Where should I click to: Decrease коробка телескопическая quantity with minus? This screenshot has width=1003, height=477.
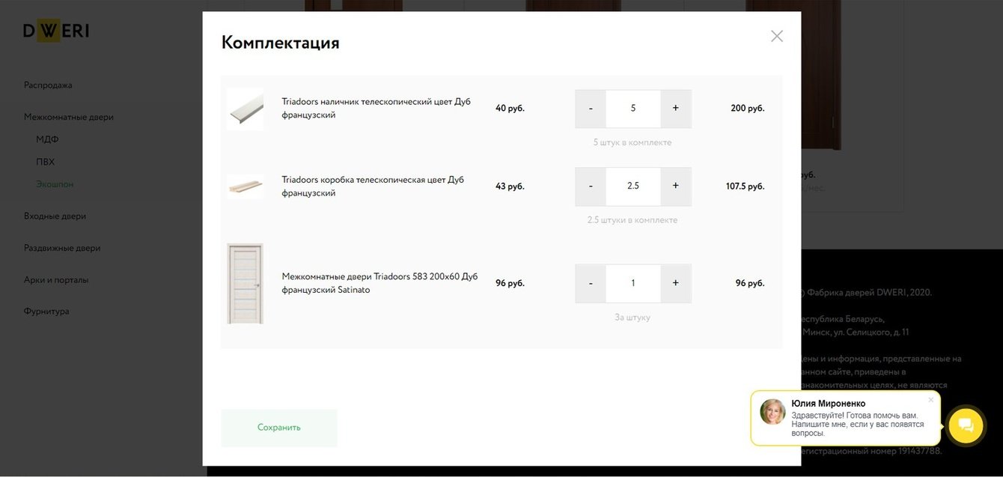pos(591,186)
